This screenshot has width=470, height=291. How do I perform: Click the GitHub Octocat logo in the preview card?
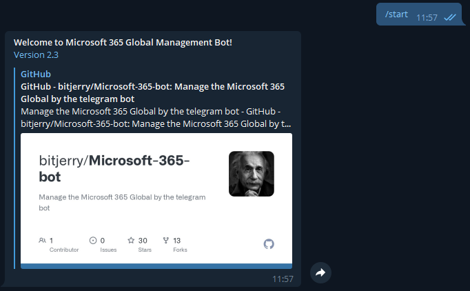[x=269, y=244]
